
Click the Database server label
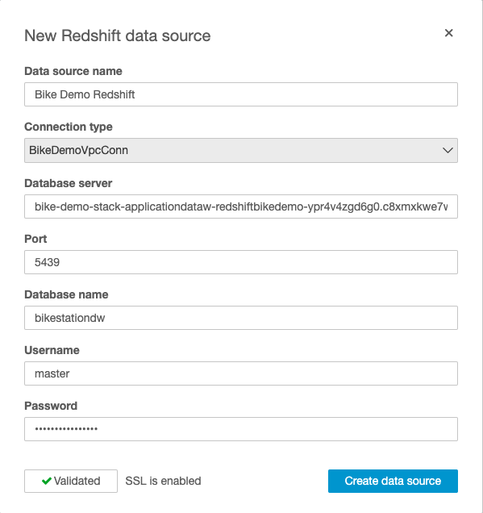(69, 183)
